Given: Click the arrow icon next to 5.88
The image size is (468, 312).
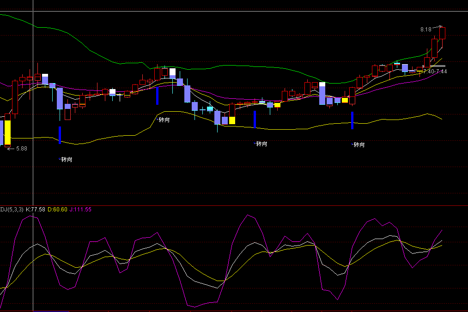Looking at the screenshot, I should [x=10, y=149].
